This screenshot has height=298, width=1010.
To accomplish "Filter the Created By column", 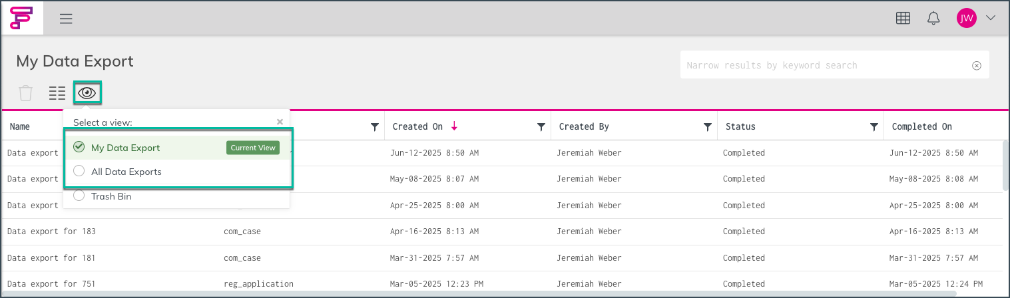I will point(708,127).
